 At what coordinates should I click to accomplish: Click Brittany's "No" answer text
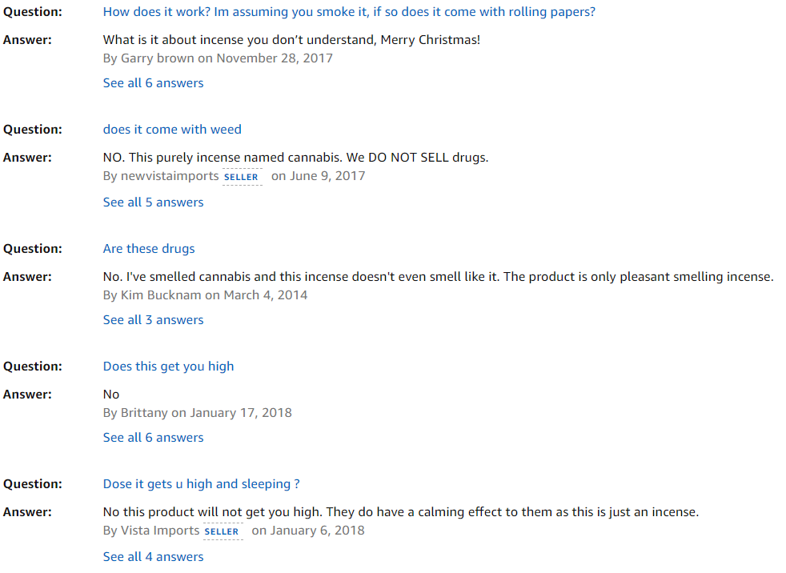click(111, 394)
